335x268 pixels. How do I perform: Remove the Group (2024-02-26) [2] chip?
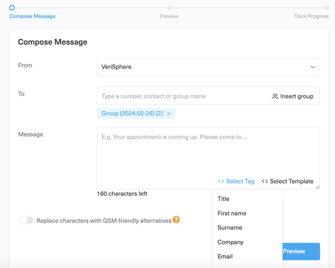tap(169, 114)
